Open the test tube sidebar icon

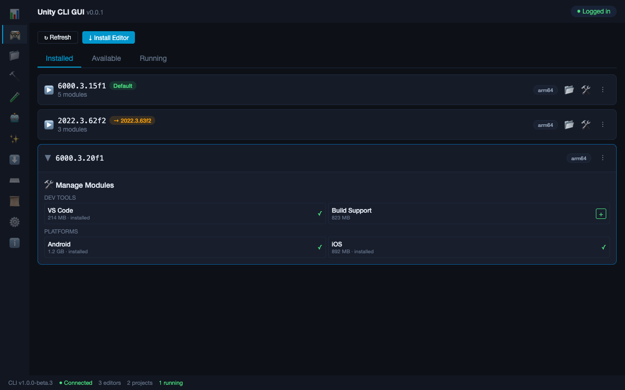click(x=15, y=97)
